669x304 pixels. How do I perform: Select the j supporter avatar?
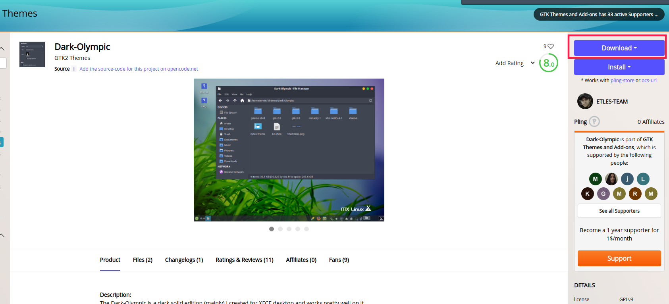[x=627, y=179]
